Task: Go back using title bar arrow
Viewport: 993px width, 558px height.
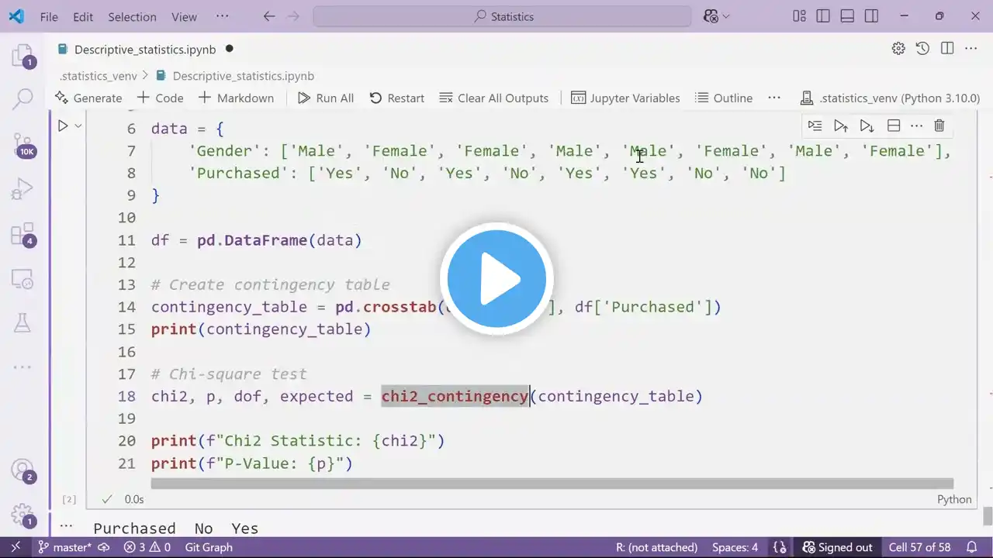Action: [x=269, y=16]
